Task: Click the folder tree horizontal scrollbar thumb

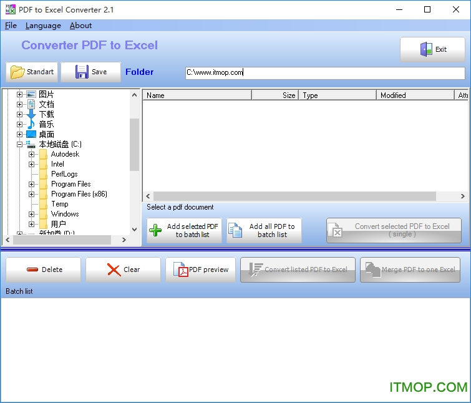Action: click(x=62, y=240)
